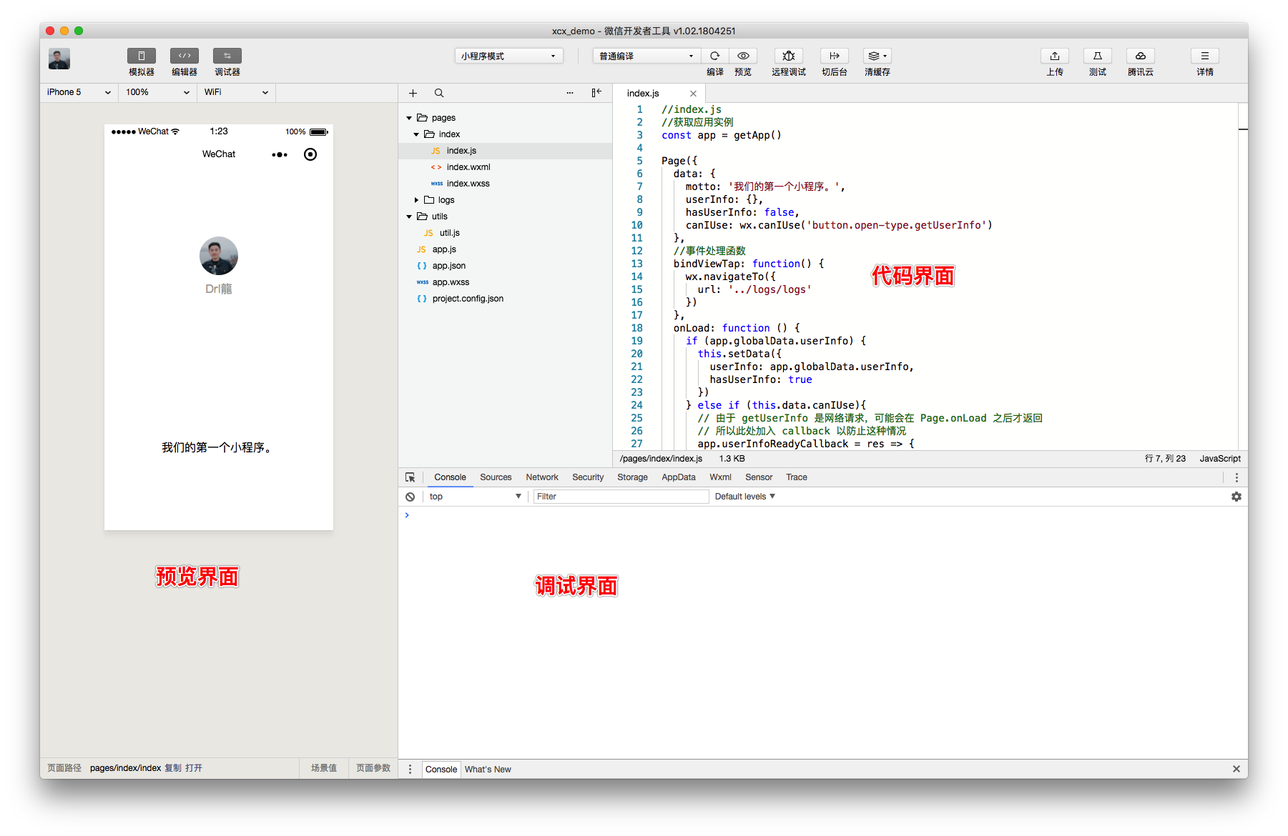The width and height of the screenshot is (1288, 836).
Task: Switch to the Sensor tab
Action: [759, 477]
